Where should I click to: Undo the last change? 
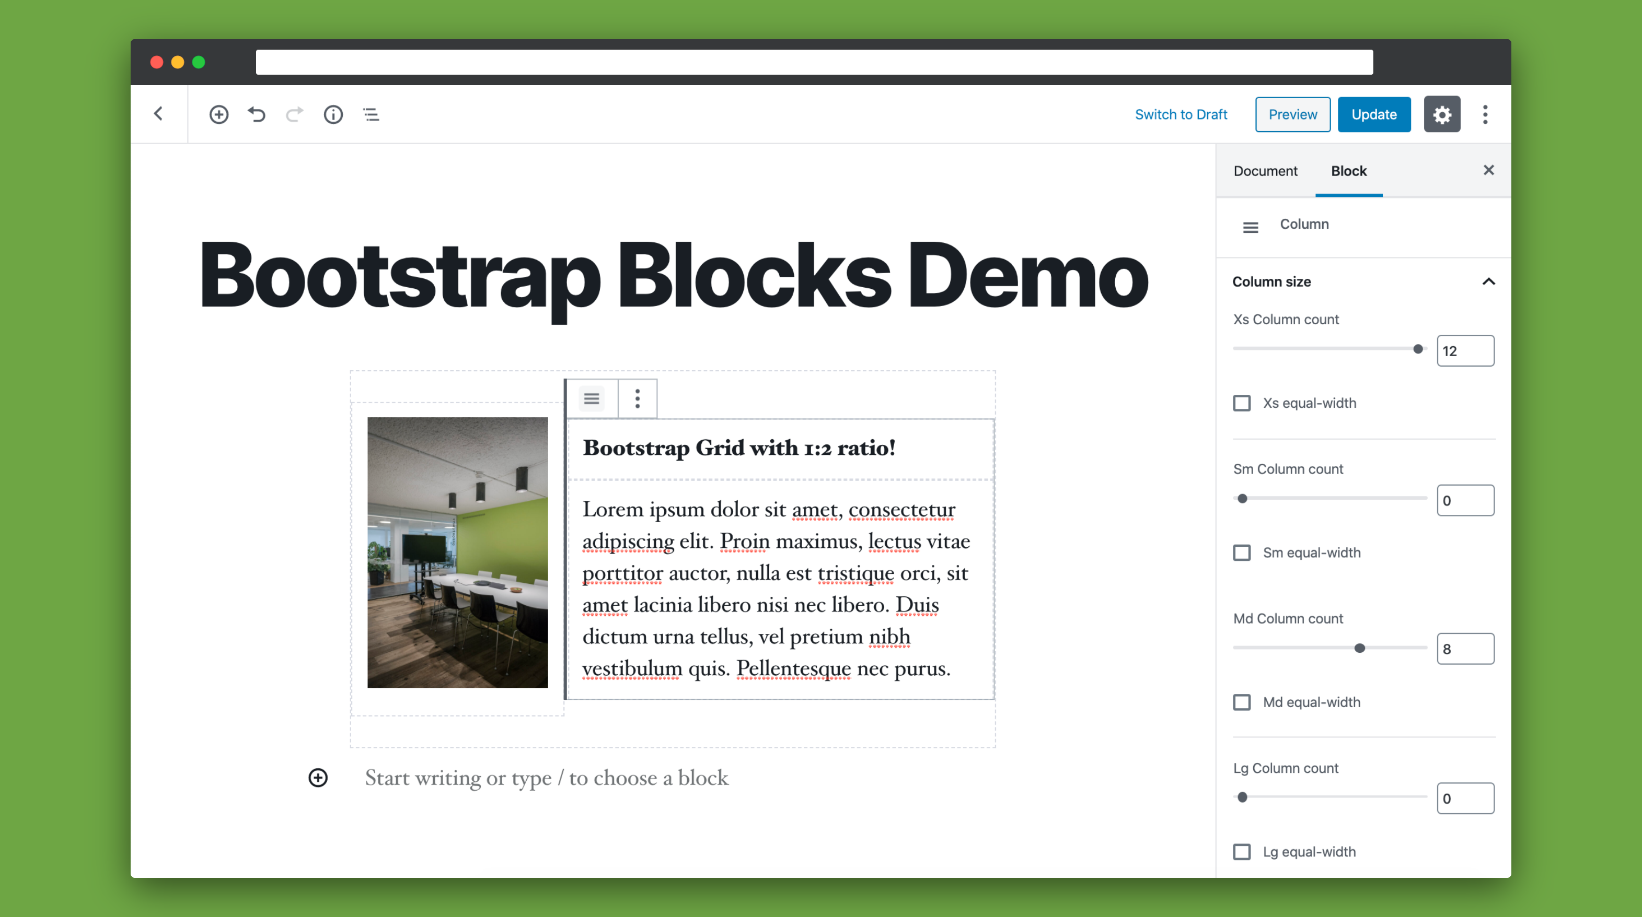(257, 115)
